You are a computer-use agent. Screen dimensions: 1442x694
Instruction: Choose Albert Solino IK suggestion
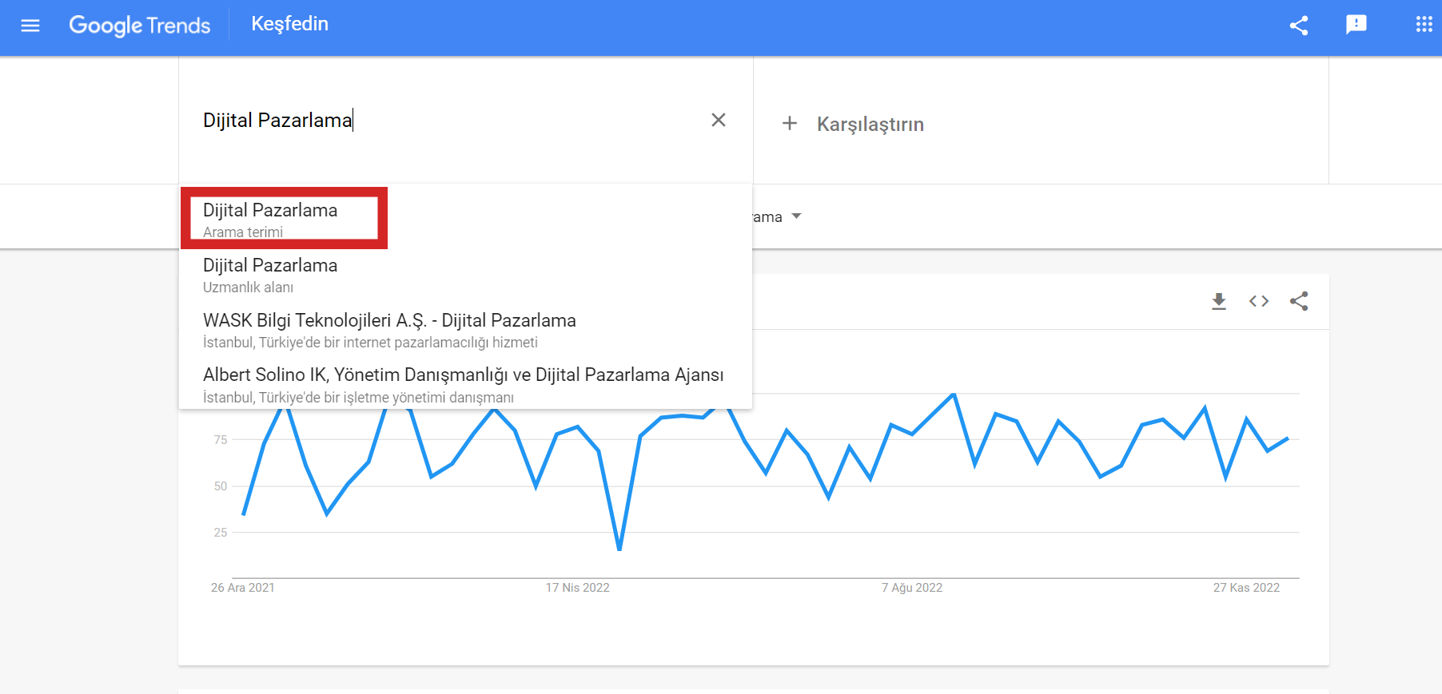pos(465,384)
